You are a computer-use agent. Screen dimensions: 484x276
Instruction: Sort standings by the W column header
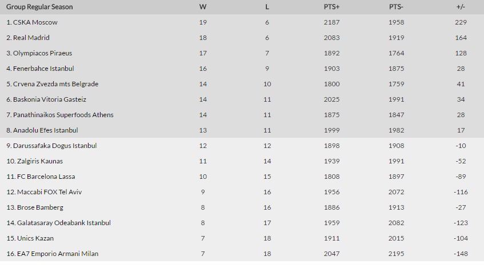click(x=203, y=7)
